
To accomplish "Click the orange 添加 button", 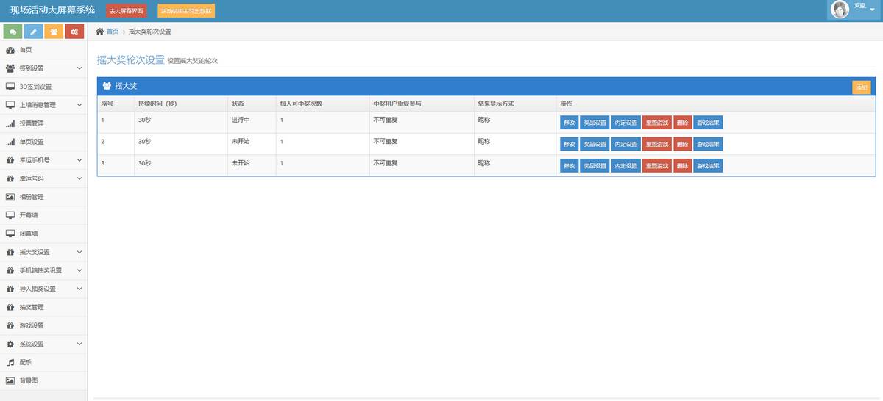I will [x=860, y=87].
